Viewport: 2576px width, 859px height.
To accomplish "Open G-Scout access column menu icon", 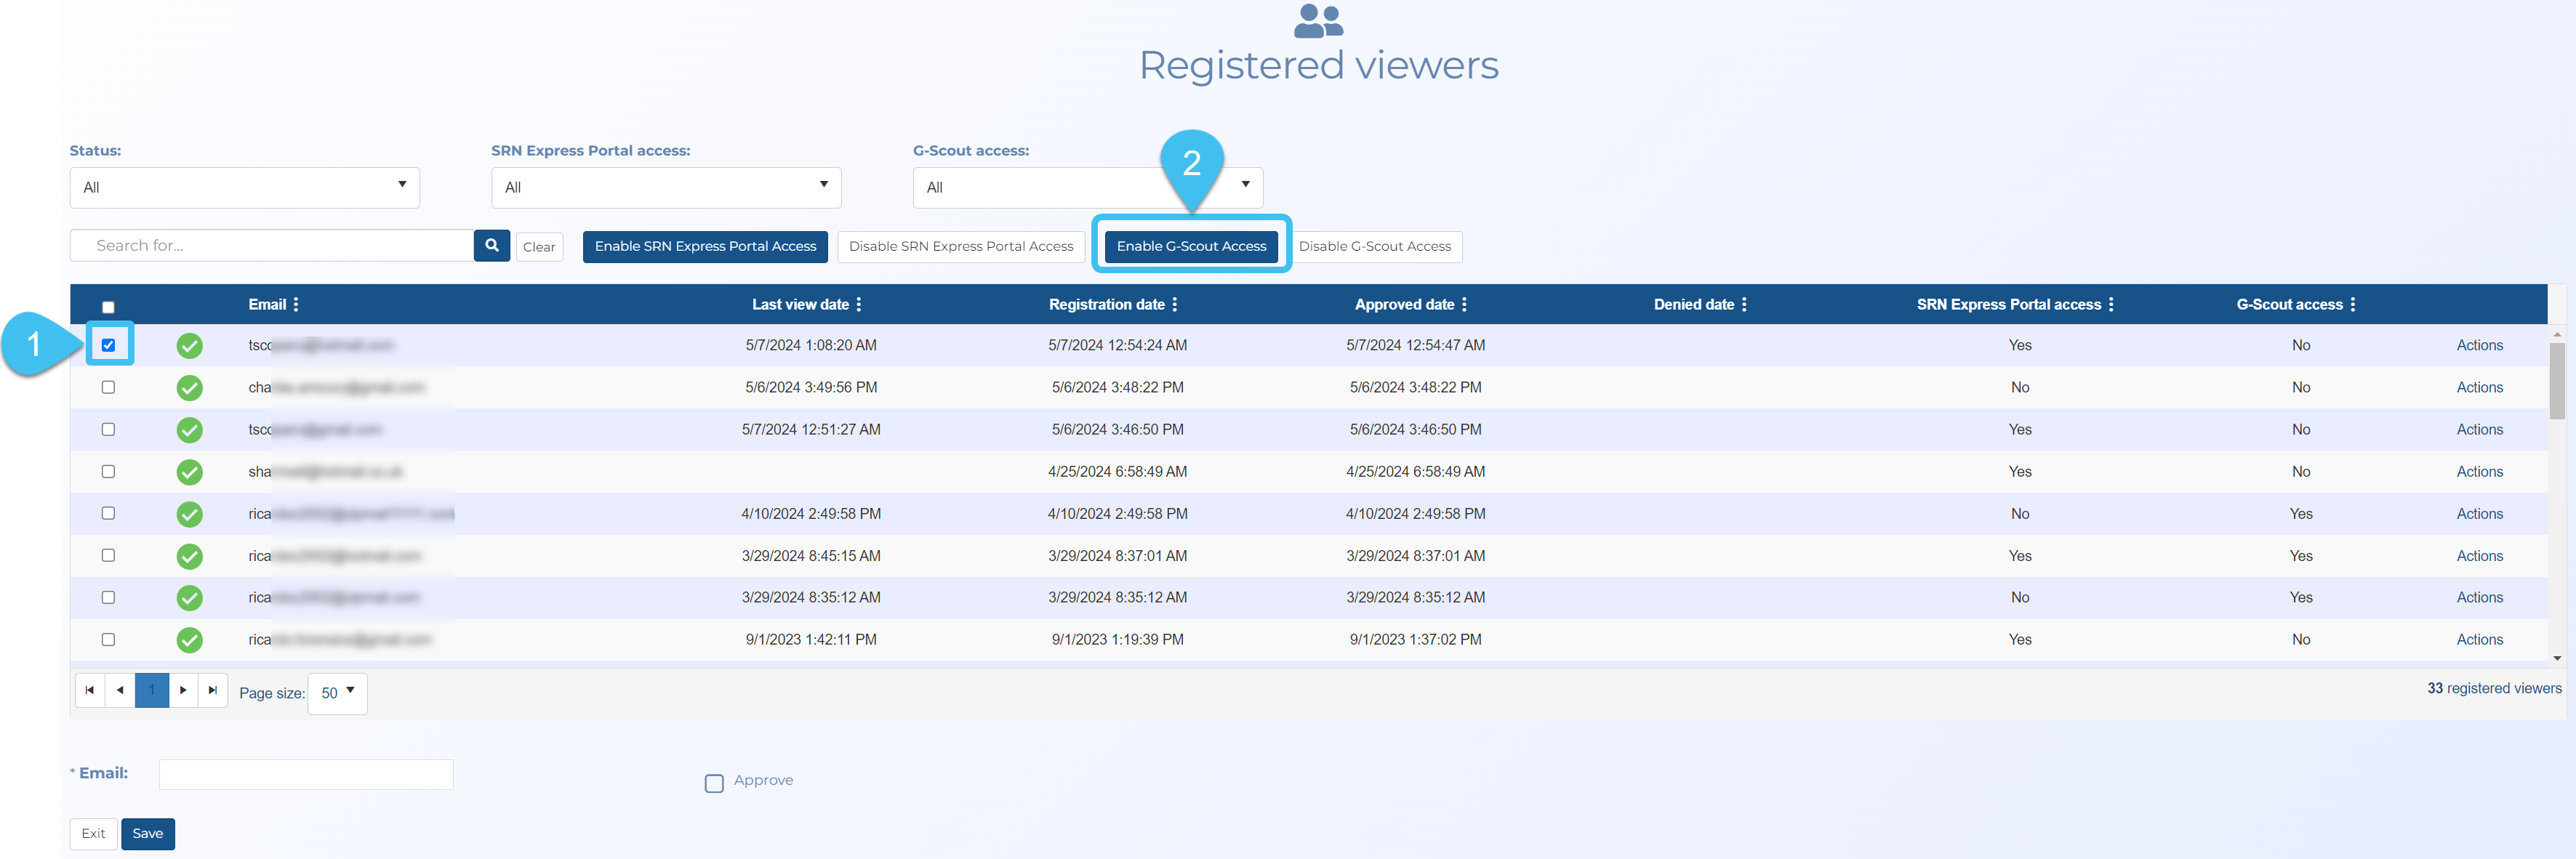I will coord(2352,304).
